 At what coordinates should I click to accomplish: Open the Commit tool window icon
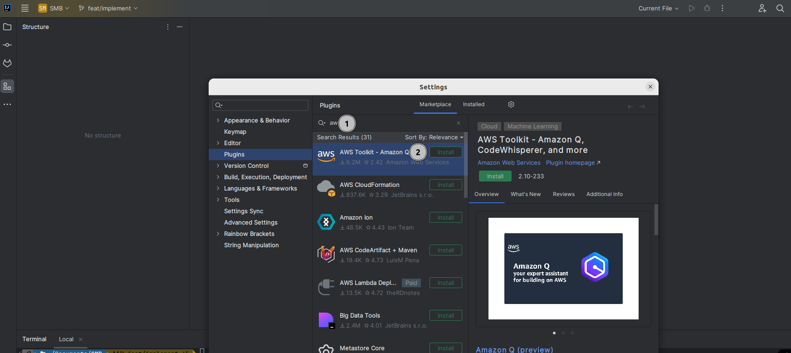[x=7, y=45]
